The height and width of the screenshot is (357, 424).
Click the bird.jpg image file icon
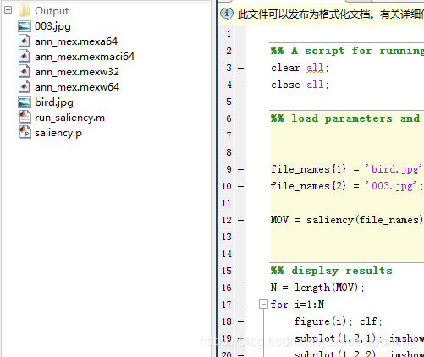pos(25,102)
